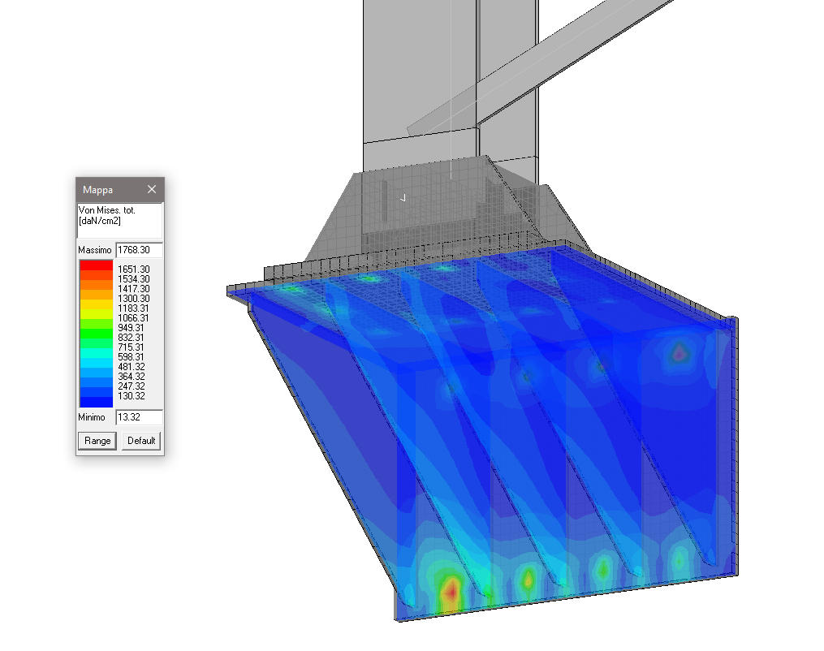Screen dimensions: 824x651
Task: Click the light blue swatch beside 364.32
Action: [x=96, y=373]
